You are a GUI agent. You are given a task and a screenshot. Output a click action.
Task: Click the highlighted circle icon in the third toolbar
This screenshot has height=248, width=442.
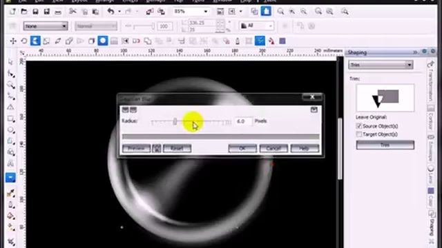click(x=103, y=41)
